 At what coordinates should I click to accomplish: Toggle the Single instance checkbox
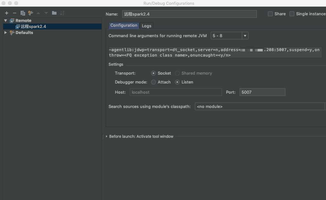tap(292, 14)
